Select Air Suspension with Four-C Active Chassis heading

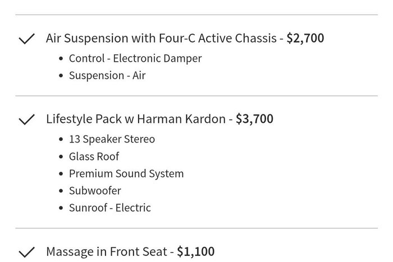[x=161, y=38]
